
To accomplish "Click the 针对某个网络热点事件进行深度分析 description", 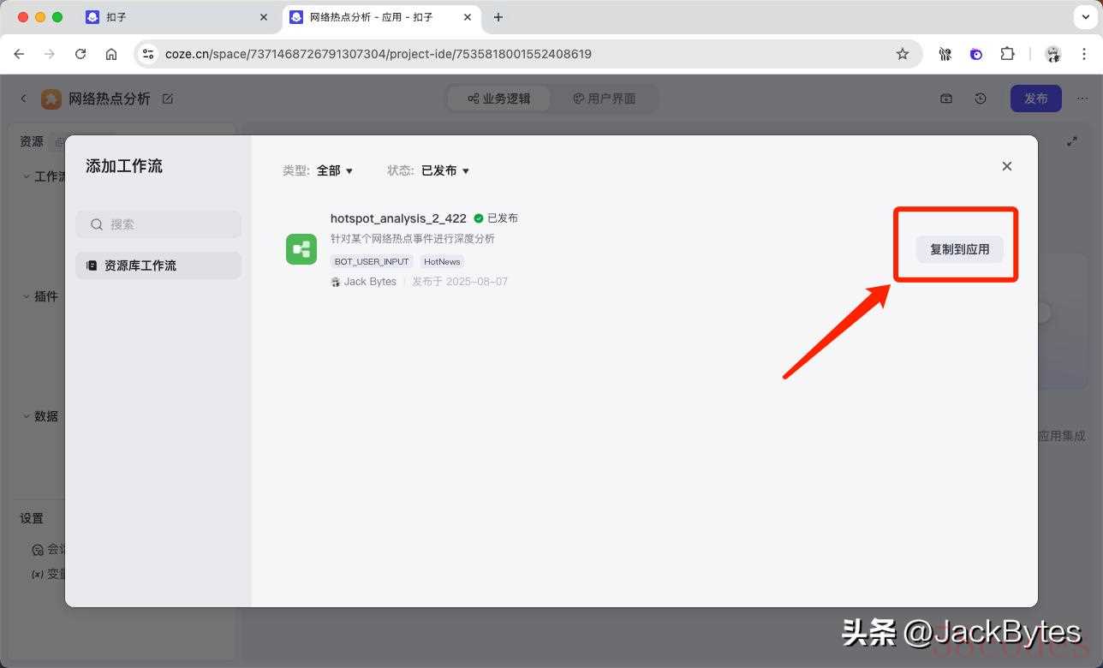I will tap(413, 239).
